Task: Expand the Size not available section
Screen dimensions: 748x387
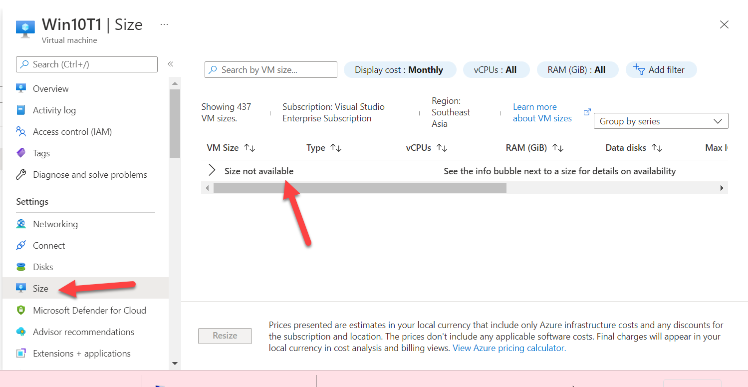Action: pos(211,170)
